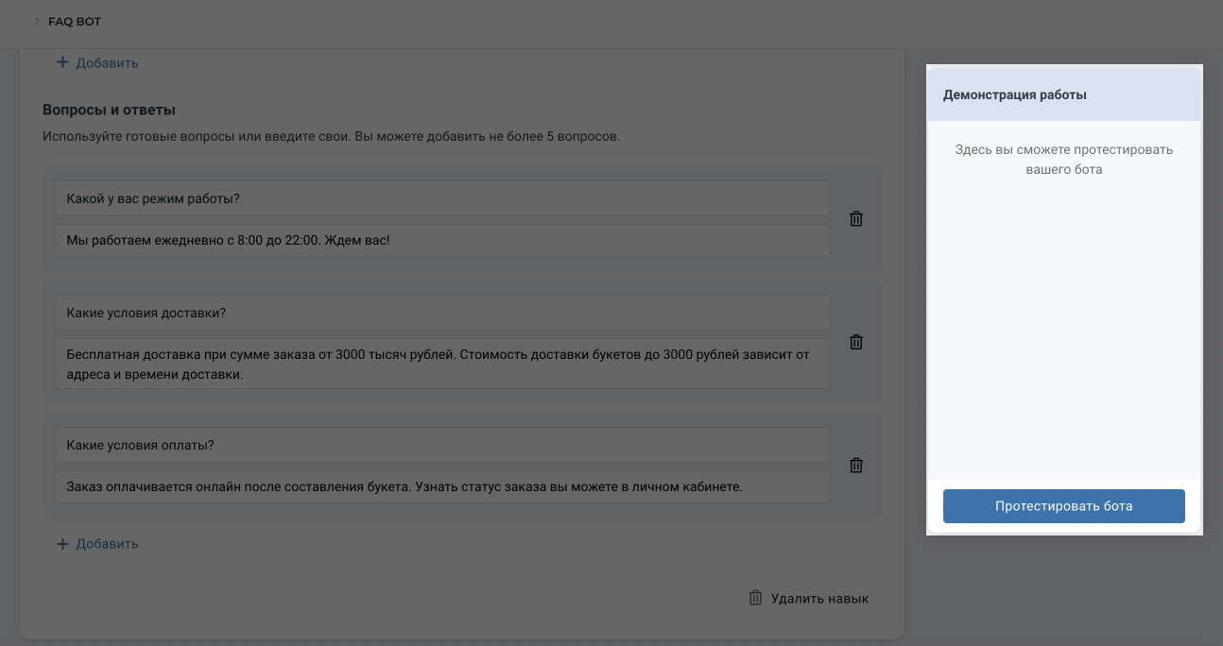Remove the payment conditions question via trash icon
1223x646 pixels.
[x=856, y=465]
